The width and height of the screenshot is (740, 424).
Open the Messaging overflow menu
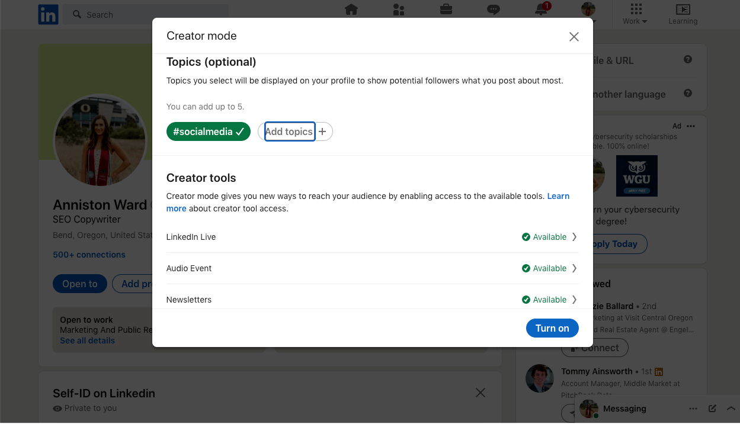coord(693,408)
